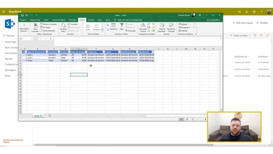Open Obter Dados Externos in the ribbon
The image size is (273, 154).
24,28
